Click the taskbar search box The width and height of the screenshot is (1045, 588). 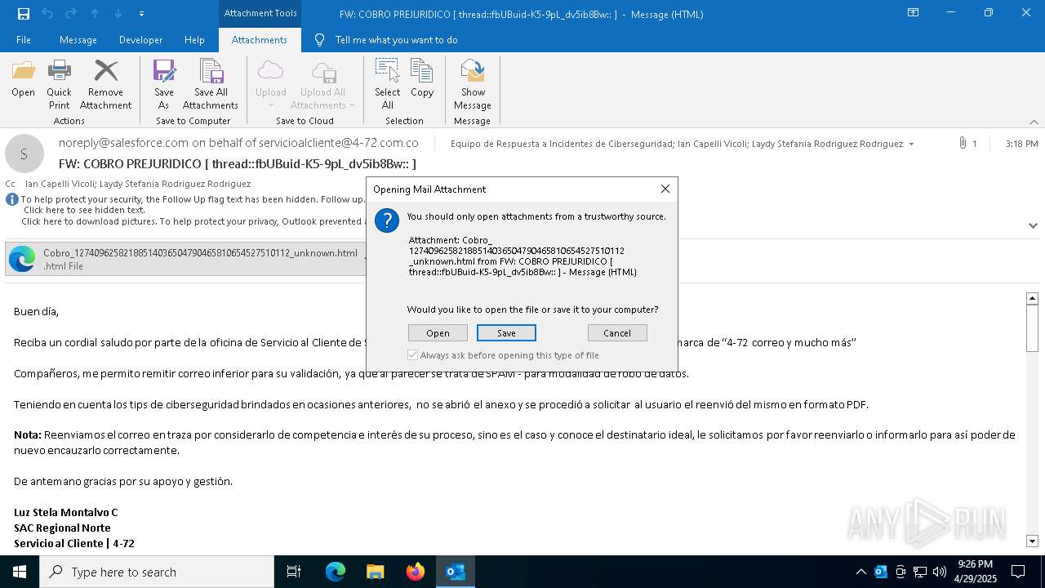click(157, 572)
